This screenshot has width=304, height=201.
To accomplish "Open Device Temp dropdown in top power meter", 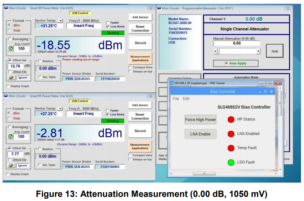I will (60, 21).
